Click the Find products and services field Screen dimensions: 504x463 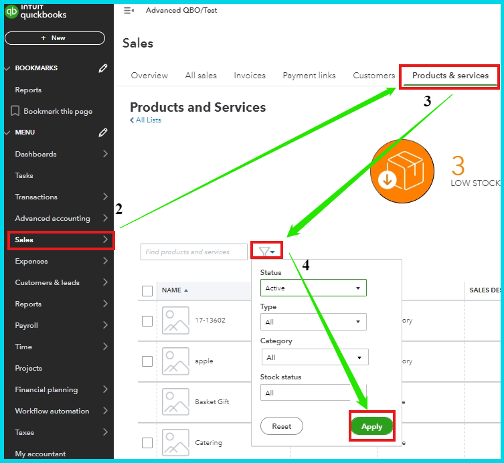pyautogui.click(x=194, y=252)
